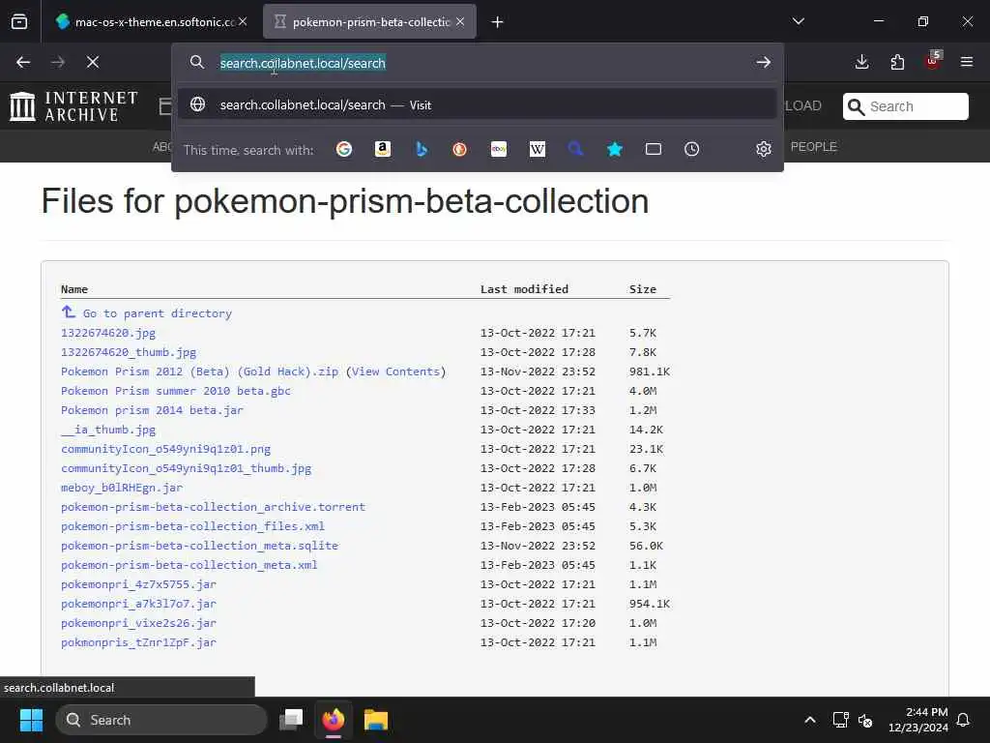The width and height of the screenshot is (990, 743).
Task: Open the __ia_thumb.jpg file
Action: pos(108,430)
